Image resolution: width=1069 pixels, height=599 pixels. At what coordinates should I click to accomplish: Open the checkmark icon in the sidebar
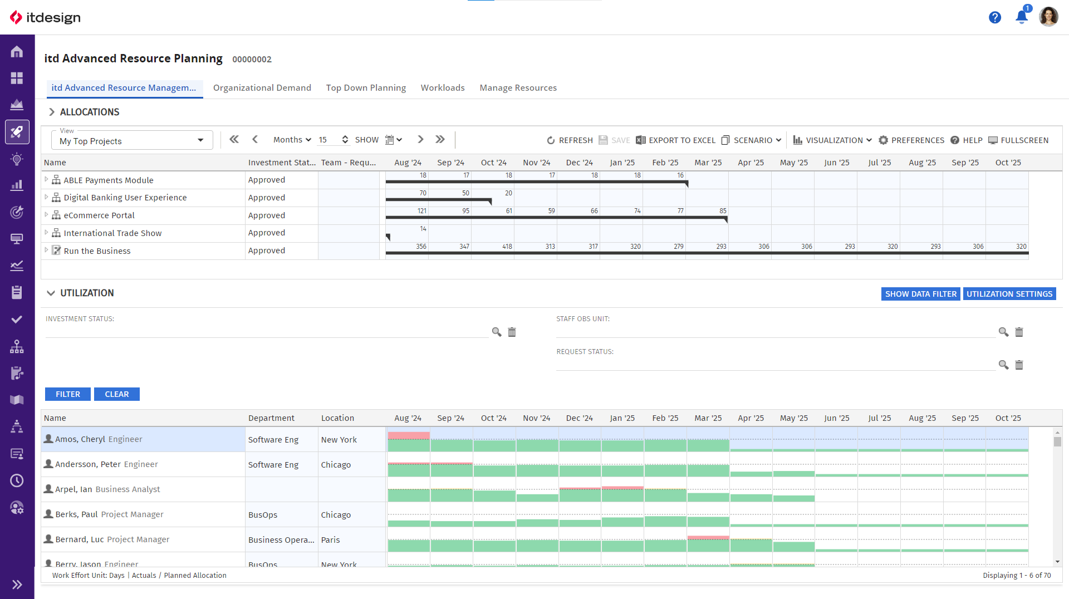pyautogui.click(x=17, y=320)
